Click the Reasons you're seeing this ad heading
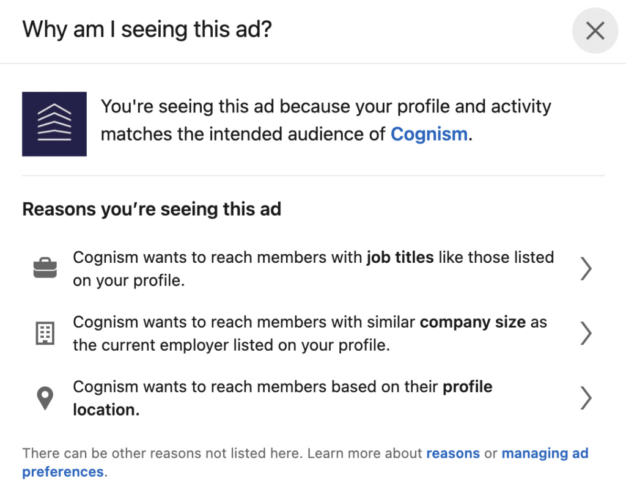Screen dimensions: 626x495 pos(152,209)
